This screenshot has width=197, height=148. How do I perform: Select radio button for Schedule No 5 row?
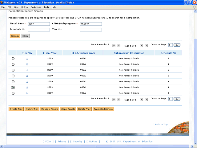tap(13, 93)
